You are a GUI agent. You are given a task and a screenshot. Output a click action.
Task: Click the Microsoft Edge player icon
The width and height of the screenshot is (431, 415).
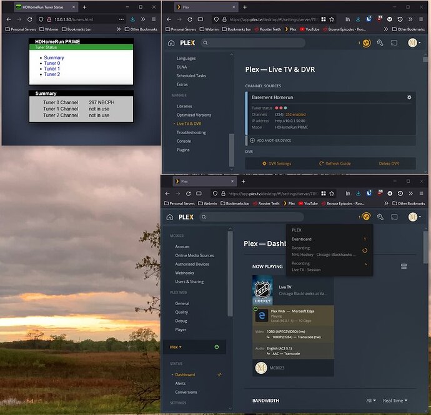(262, 316)
